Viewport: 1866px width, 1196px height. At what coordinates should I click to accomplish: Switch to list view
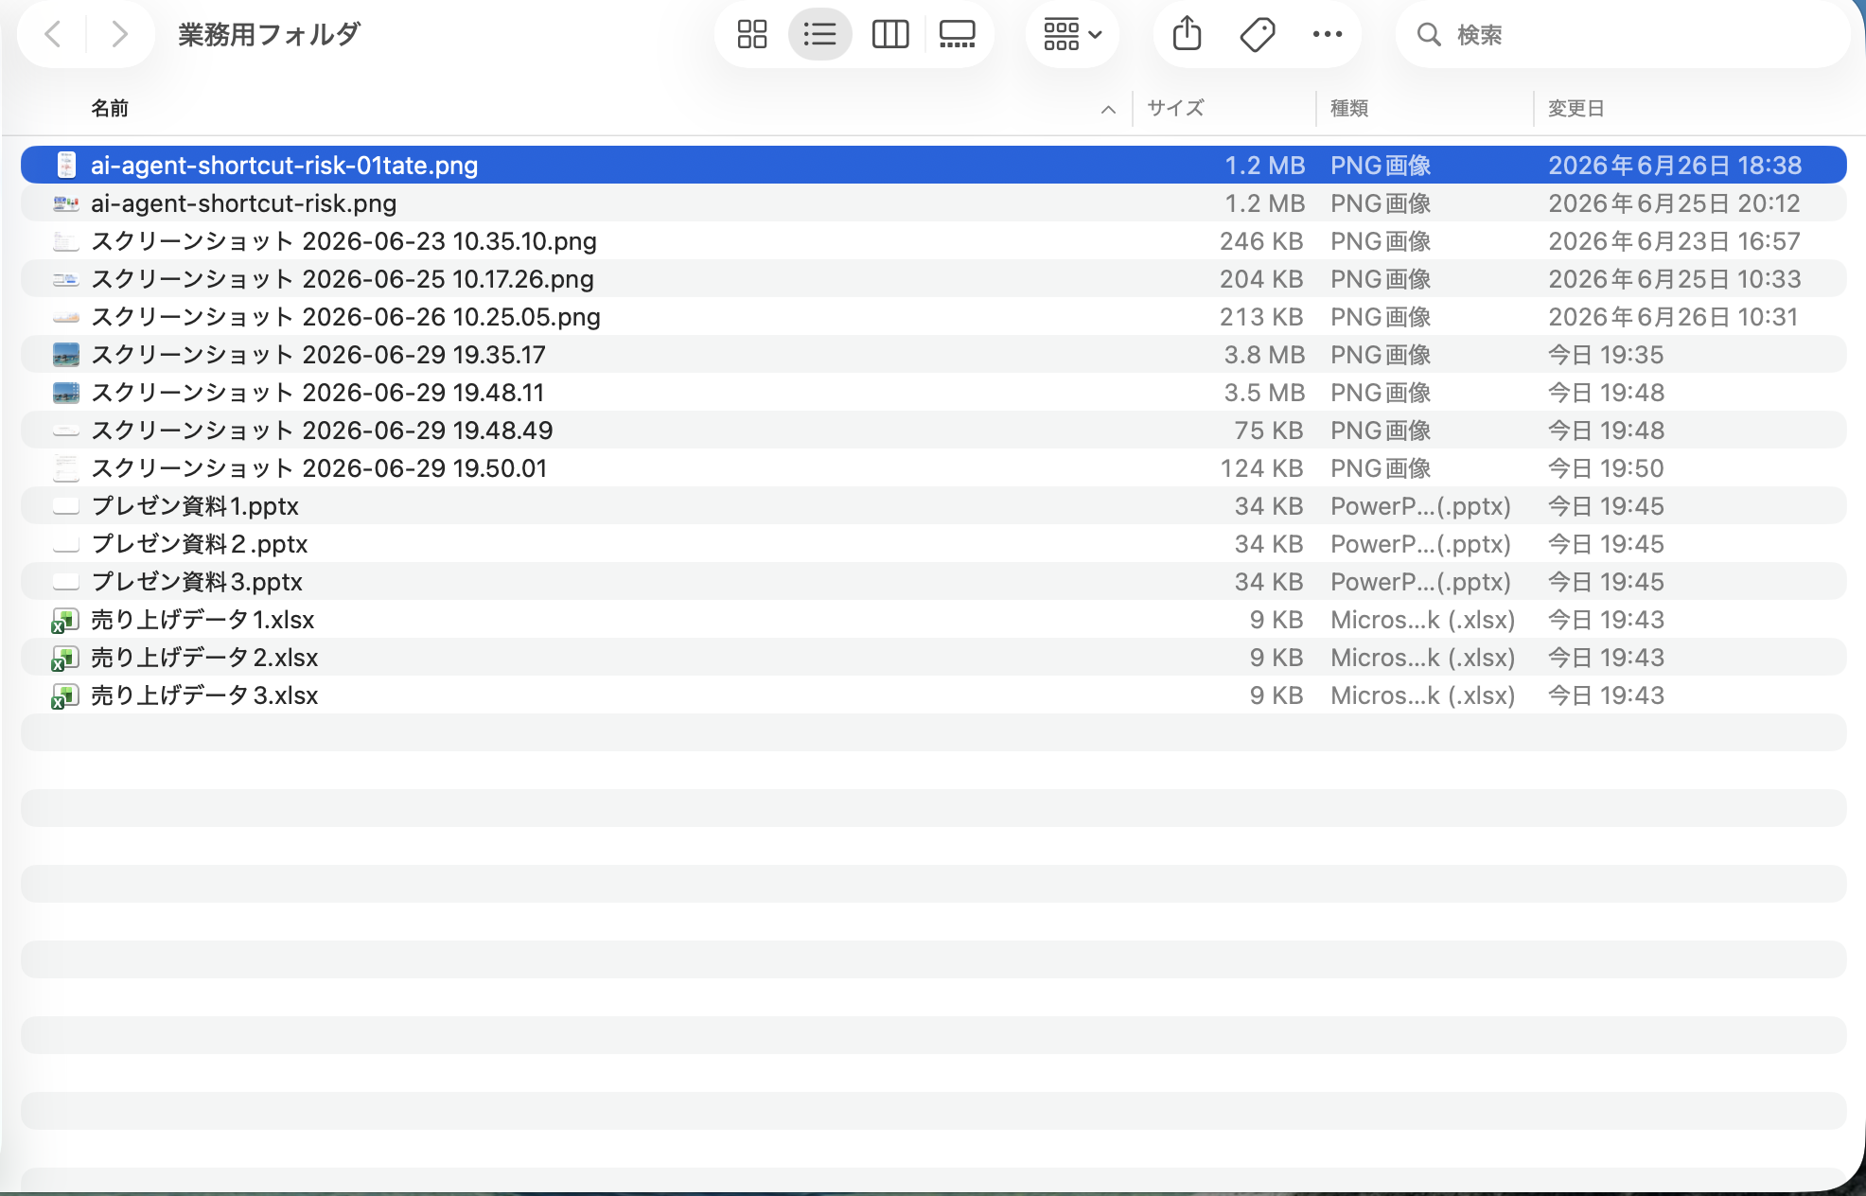[819, 35]
